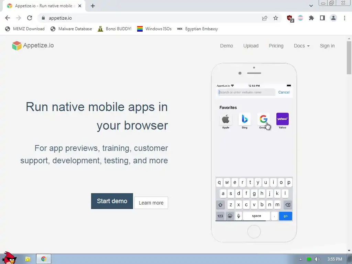Click the Chrome taskbar icon
The image size is (352, 264).
[x=44, y=259]
